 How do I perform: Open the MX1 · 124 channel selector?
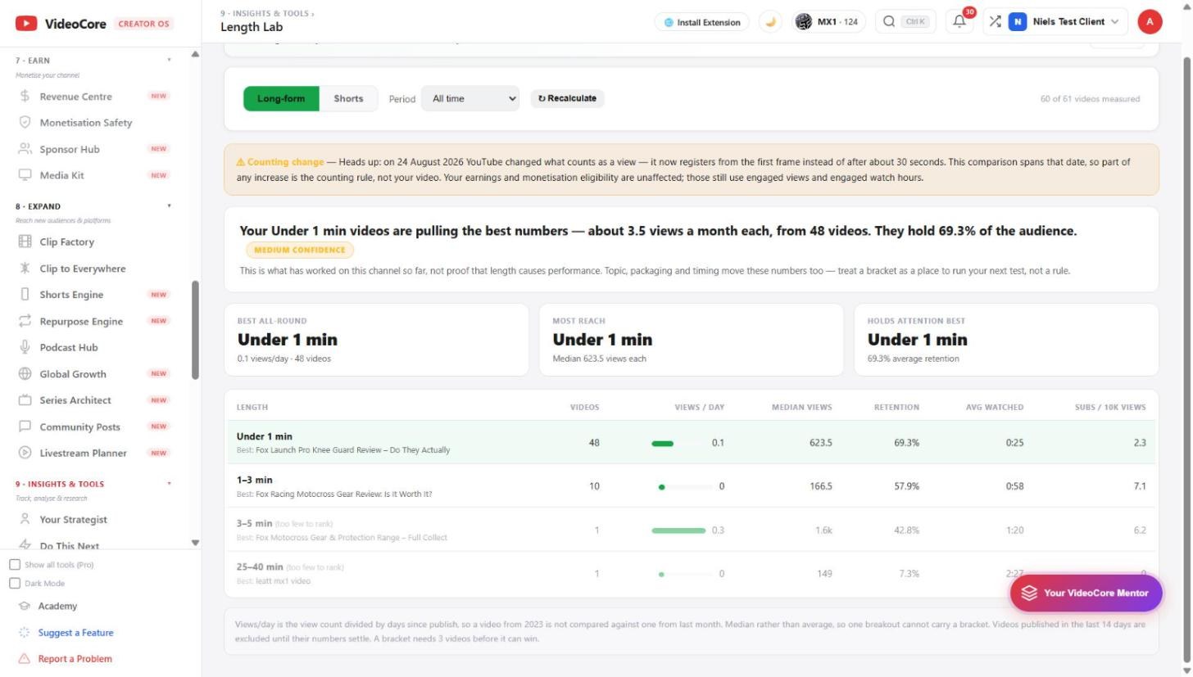pos(829,22)
